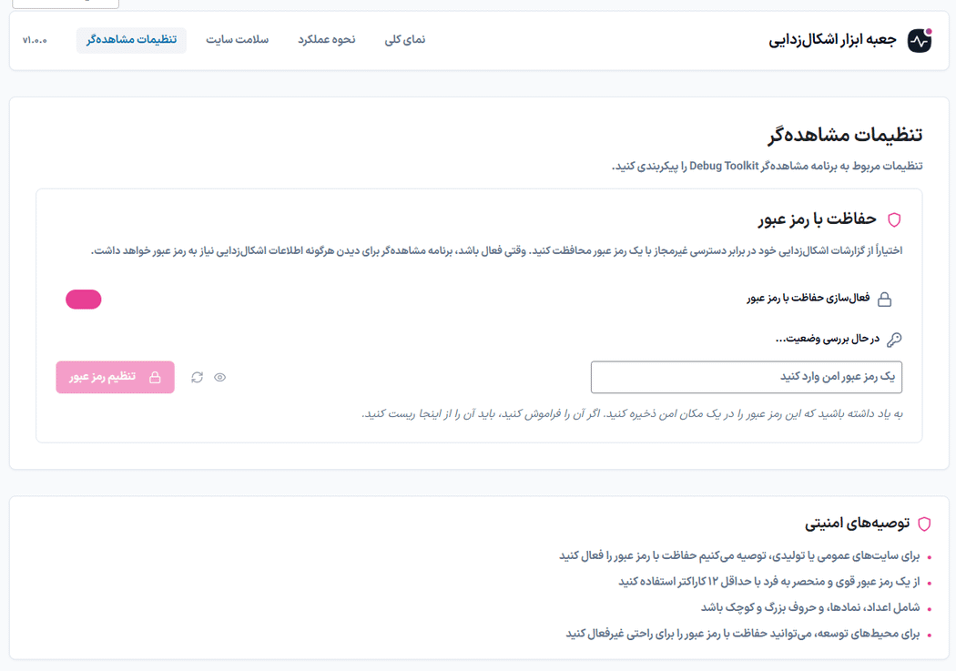Click the فعال‌سازی حفاظت با رمز عبور label
Viewport: 956px width, 671px height.
coord(808,299)
